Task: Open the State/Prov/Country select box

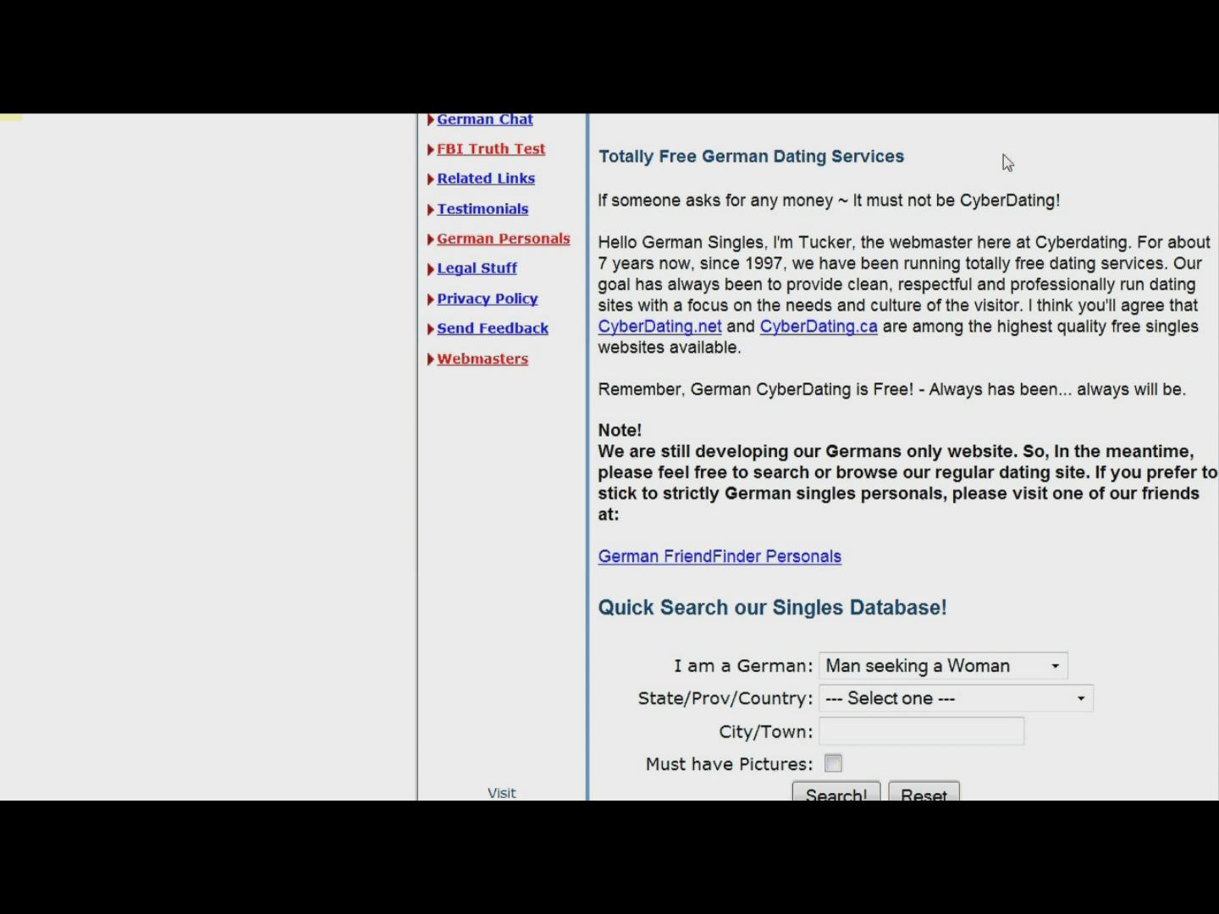Action: [x=956, y=698]
